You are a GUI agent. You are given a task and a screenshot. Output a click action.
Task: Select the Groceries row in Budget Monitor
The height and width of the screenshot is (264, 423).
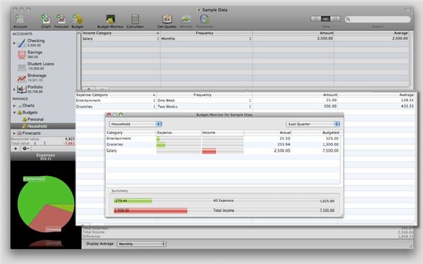[x=223, y=144]
